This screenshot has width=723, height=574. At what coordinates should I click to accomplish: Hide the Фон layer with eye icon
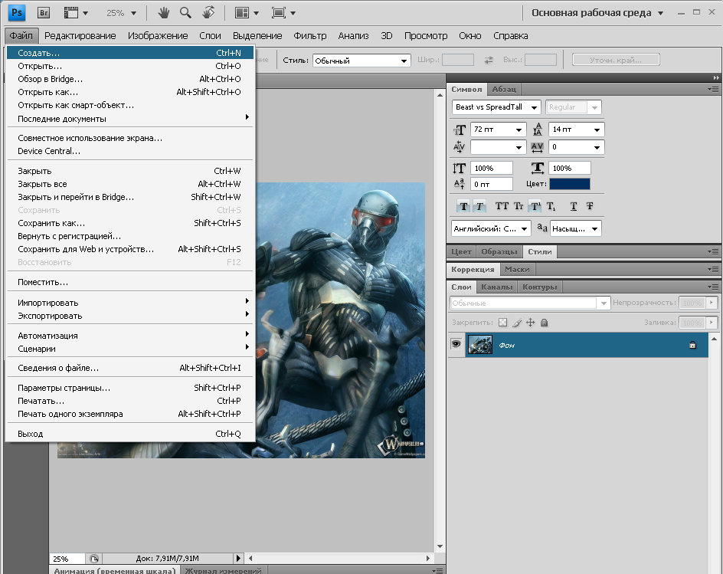pyautogui.click(x=456, y=346)
